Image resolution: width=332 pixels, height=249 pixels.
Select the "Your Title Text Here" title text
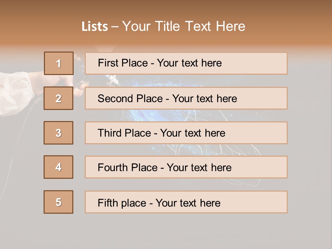(x=184, y=26)
